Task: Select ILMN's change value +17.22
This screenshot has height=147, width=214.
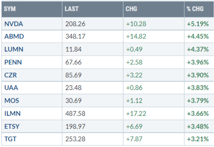Action: [x=136, y=114]
